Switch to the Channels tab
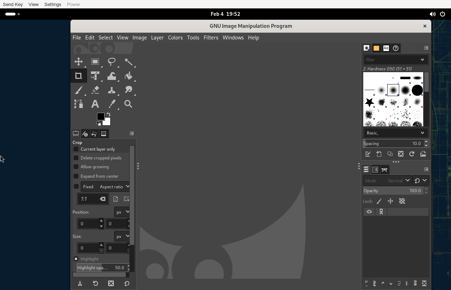 375,170
